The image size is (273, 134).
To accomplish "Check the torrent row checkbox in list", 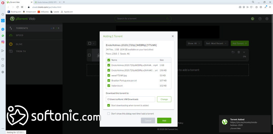I will tap(89, 55).
